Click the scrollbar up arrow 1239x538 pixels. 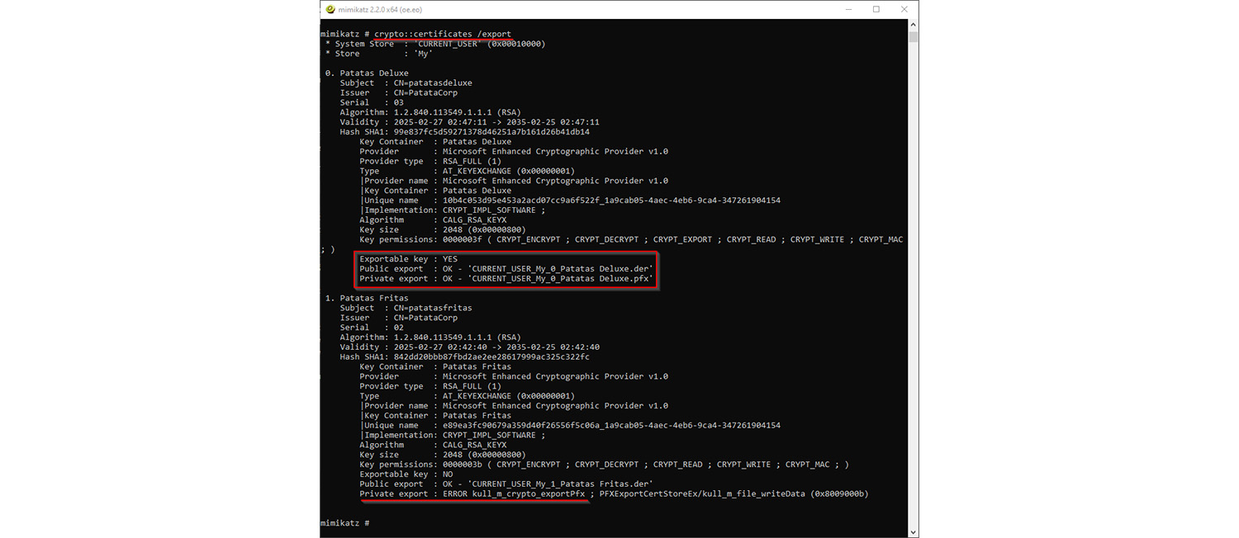pyautogui.click(x=913, y=26)
